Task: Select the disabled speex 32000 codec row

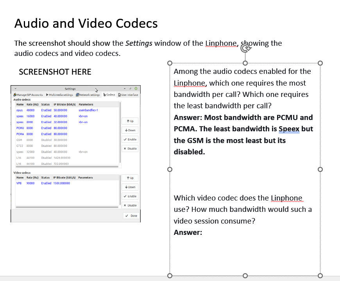Action: pyautogui.click(x=67, y=152)
